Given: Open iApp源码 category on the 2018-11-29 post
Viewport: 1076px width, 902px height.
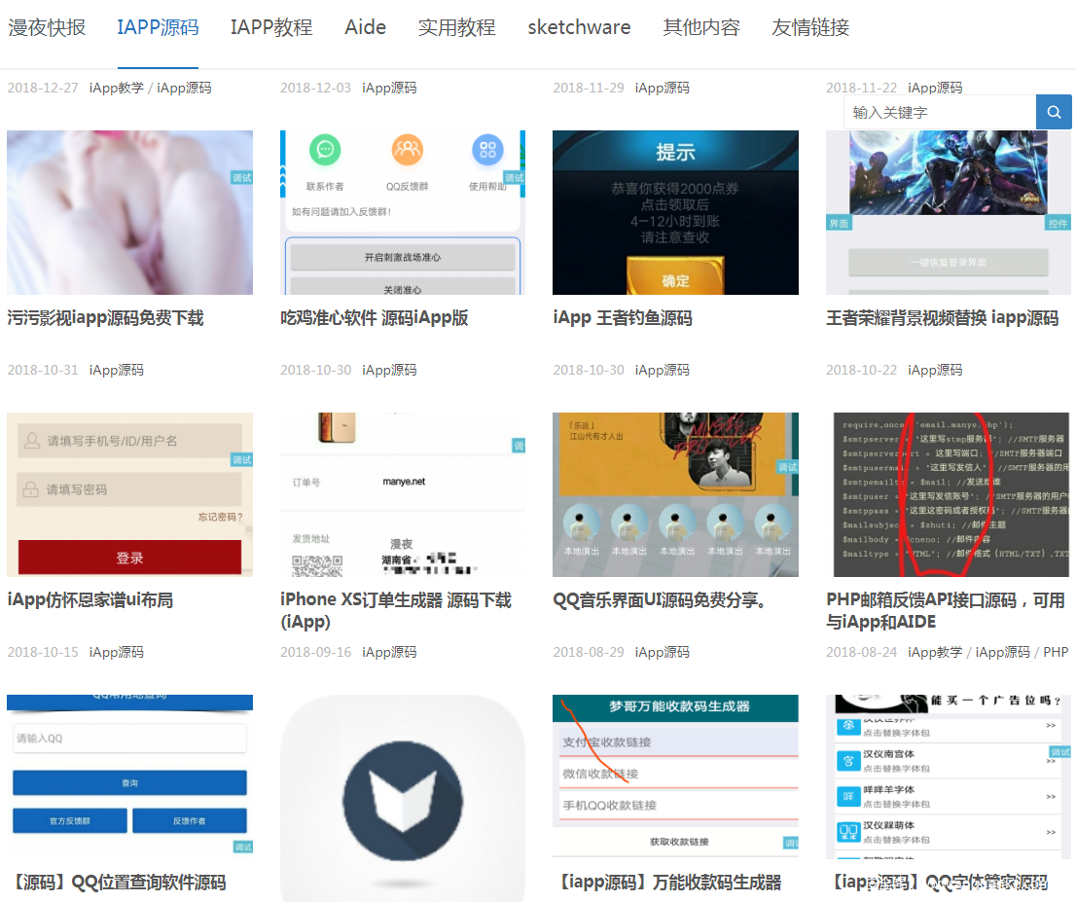Looking at the screenshot, I should coord(663,88).
